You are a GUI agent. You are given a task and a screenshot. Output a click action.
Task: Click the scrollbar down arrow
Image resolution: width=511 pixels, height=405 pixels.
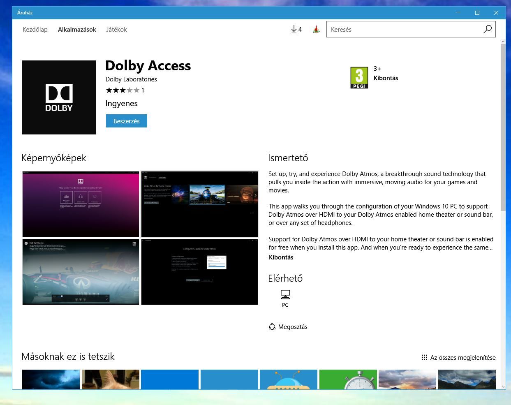[x=503, y=386]
